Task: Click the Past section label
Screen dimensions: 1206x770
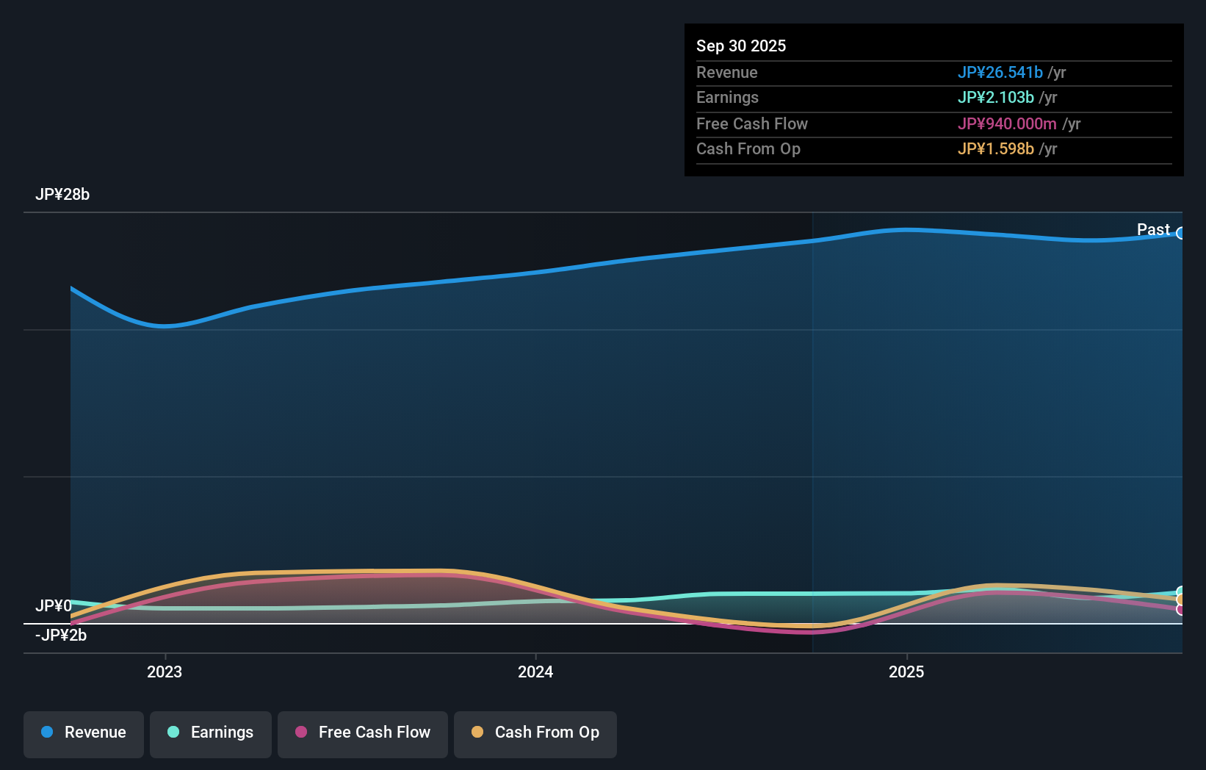Action: (x=1153, y=229)
